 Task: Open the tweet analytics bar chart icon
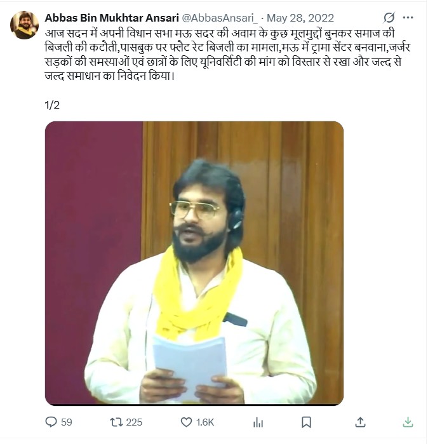click(258, 422)
